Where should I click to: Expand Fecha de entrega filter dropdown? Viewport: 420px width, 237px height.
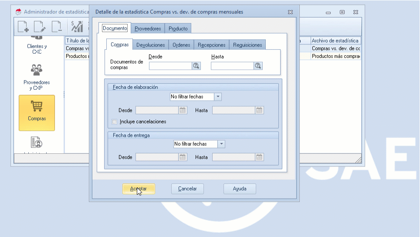[x=222, y=144]
